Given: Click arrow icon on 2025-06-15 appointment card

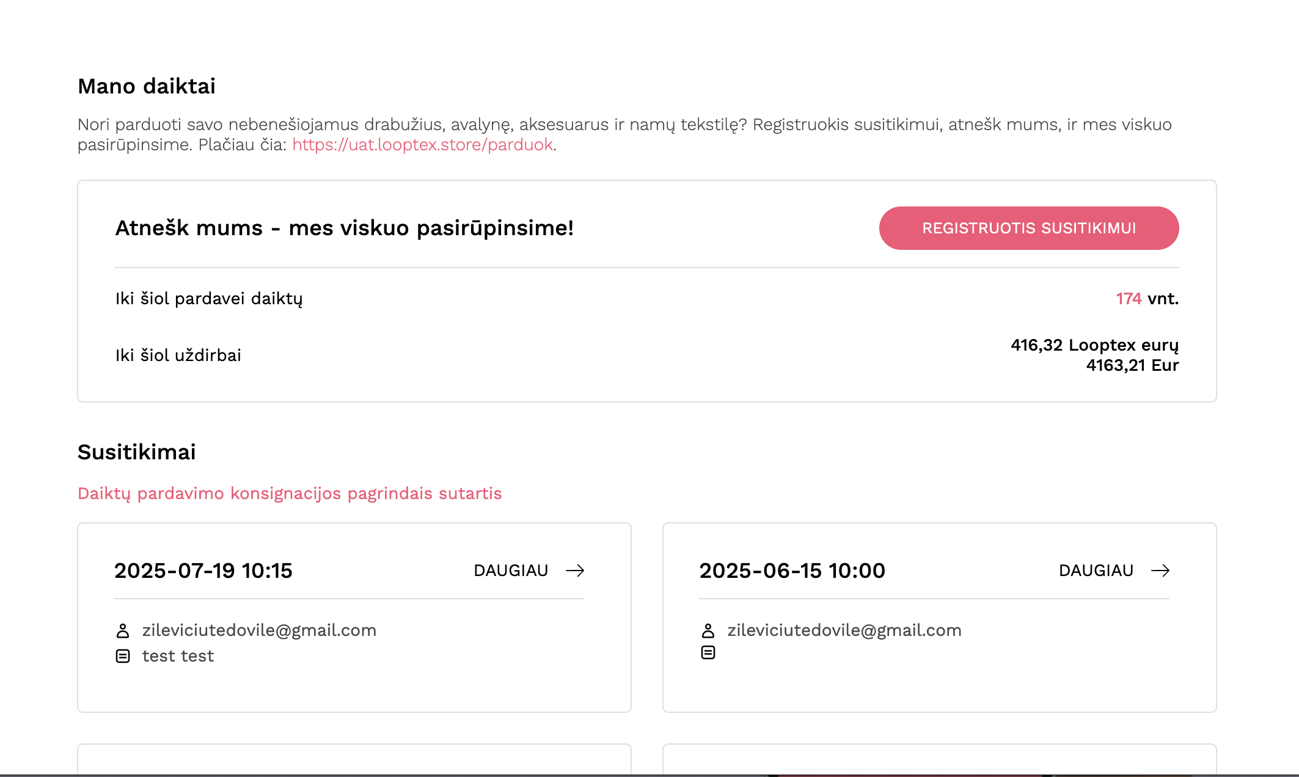Looking at the screenshot, I should pos(1160,571).
